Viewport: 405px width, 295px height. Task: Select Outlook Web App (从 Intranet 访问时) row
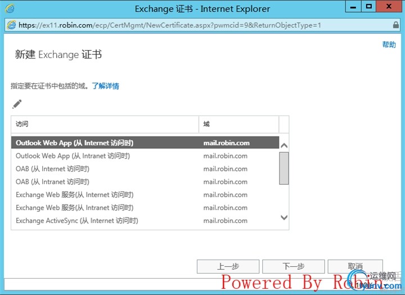click(x=145, y=156)
